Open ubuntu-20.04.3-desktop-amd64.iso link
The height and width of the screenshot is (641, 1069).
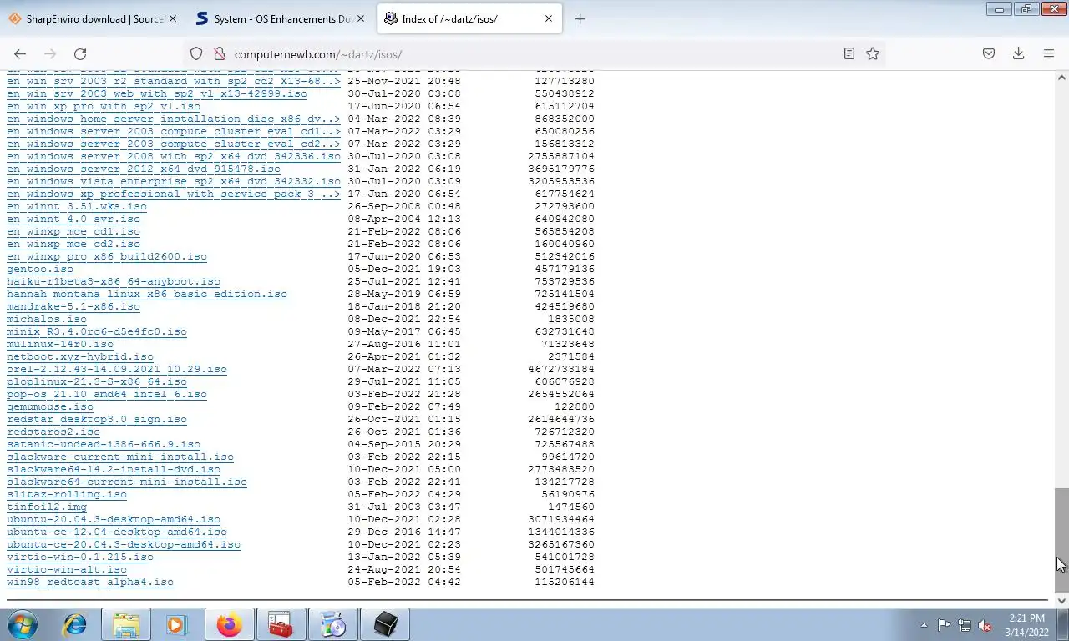click(x=114, y=519)
